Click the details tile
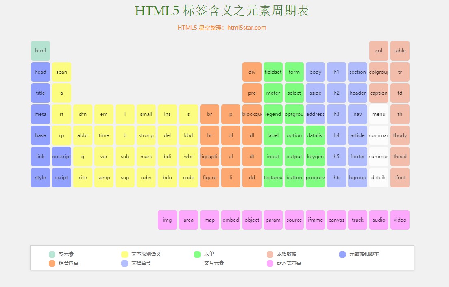449x287 pixels. pos(379,178)
